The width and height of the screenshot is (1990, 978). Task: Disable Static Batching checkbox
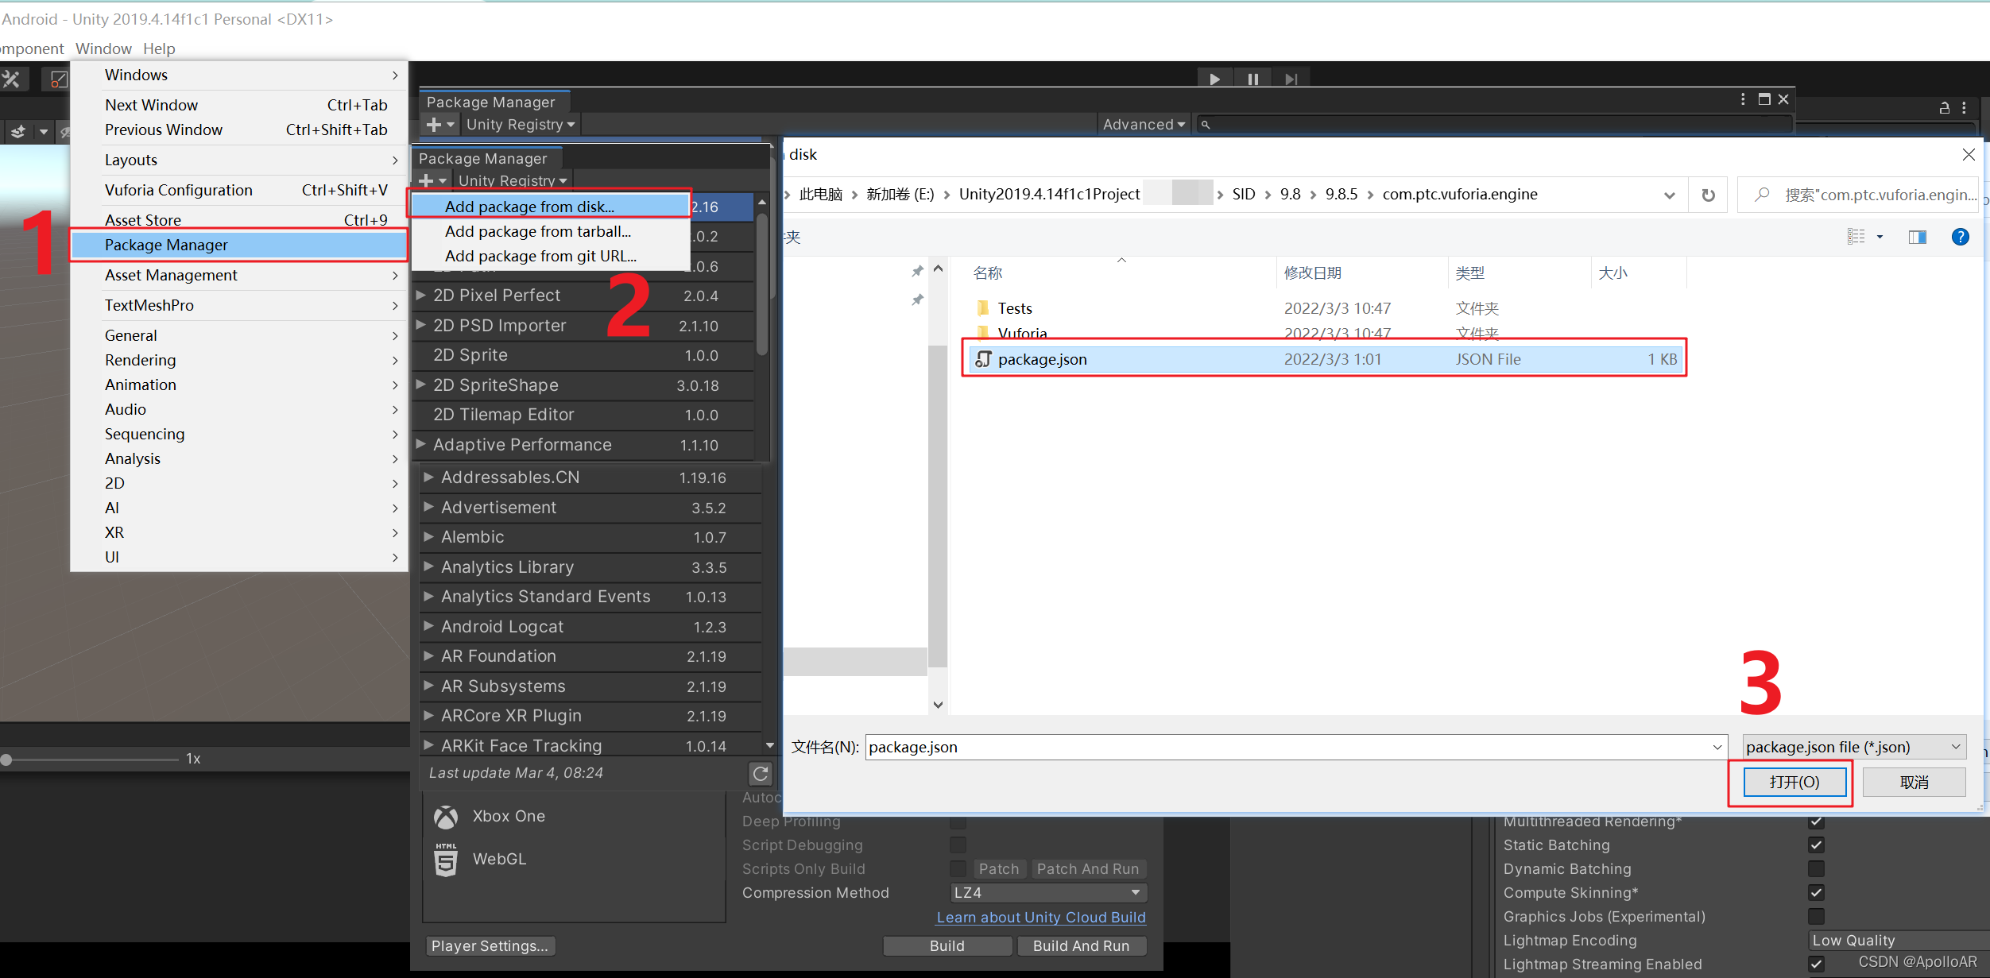tap(1816, 845)
